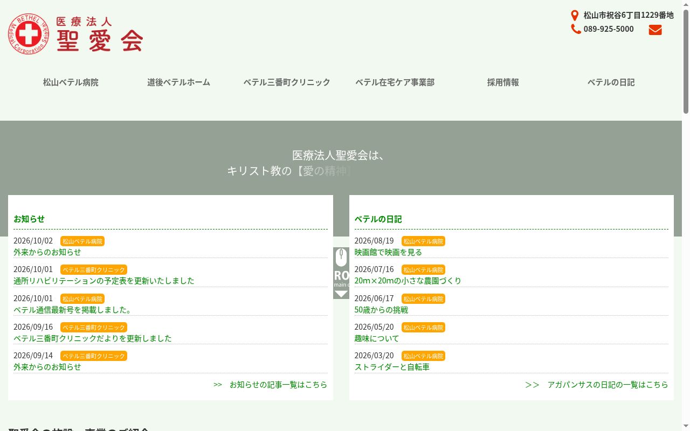Open the 2026/10/02 外来からのお知らせ news link
The height and width of the screenshot is (431, 690).
pos(47,252)
